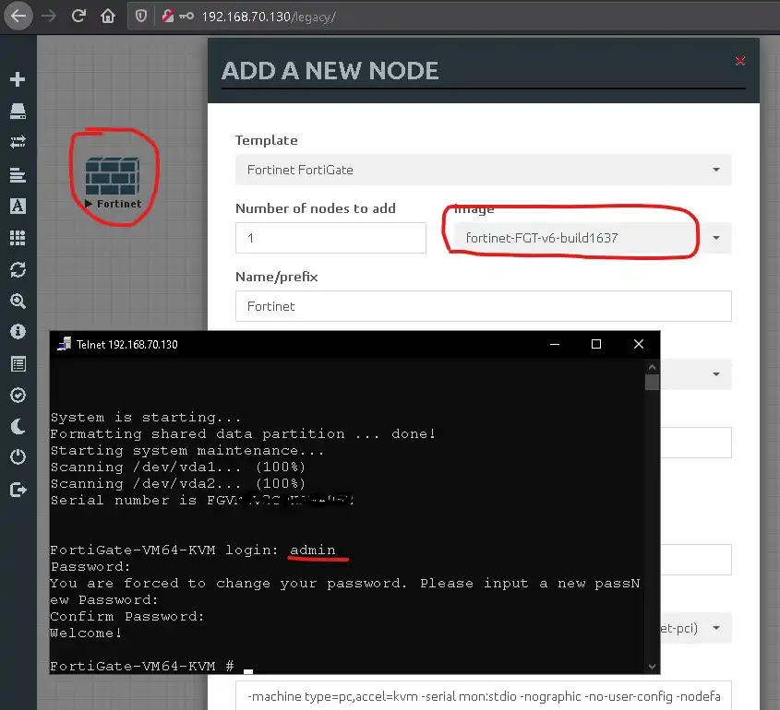The width and height of the screenshot is (780, 710).
Task: Click the 'Scanning /dev/vda1' terminal line
Action: pyautogui.click(x=177, y=467)
